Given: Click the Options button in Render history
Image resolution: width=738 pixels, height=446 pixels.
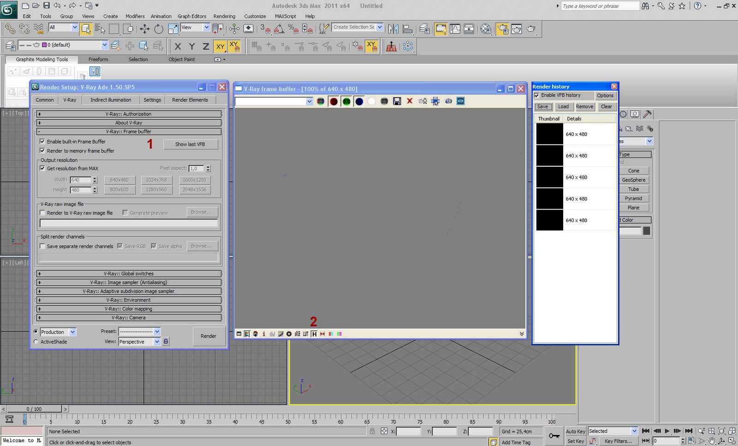Looking at the screenshot, I should pos(605,96).
